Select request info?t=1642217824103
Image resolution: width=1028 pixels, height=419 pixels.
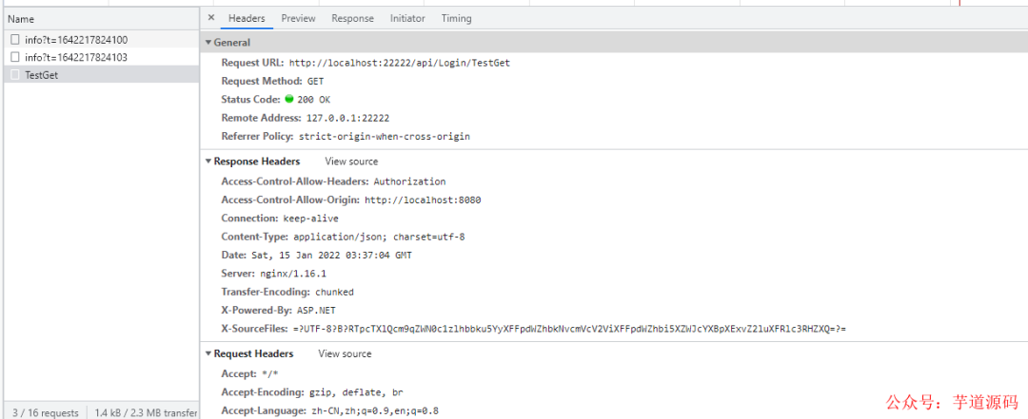(x=101, y=57)
